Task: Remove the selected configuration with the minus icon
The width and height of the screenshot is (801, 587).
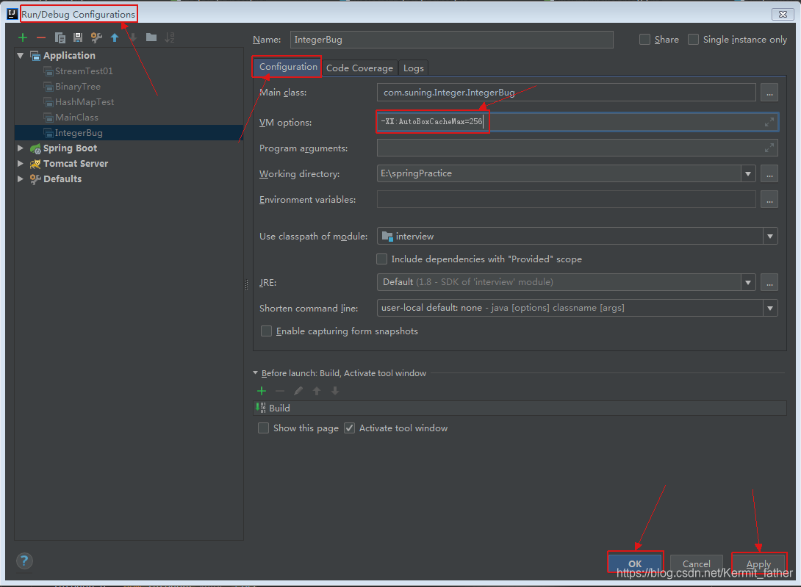Action: click(41, 37)
